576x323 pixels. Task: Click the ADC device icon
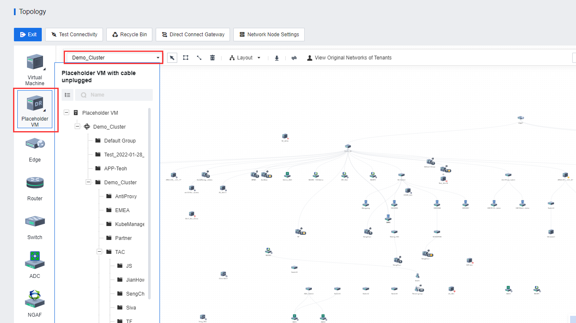[x=35, y=265]
